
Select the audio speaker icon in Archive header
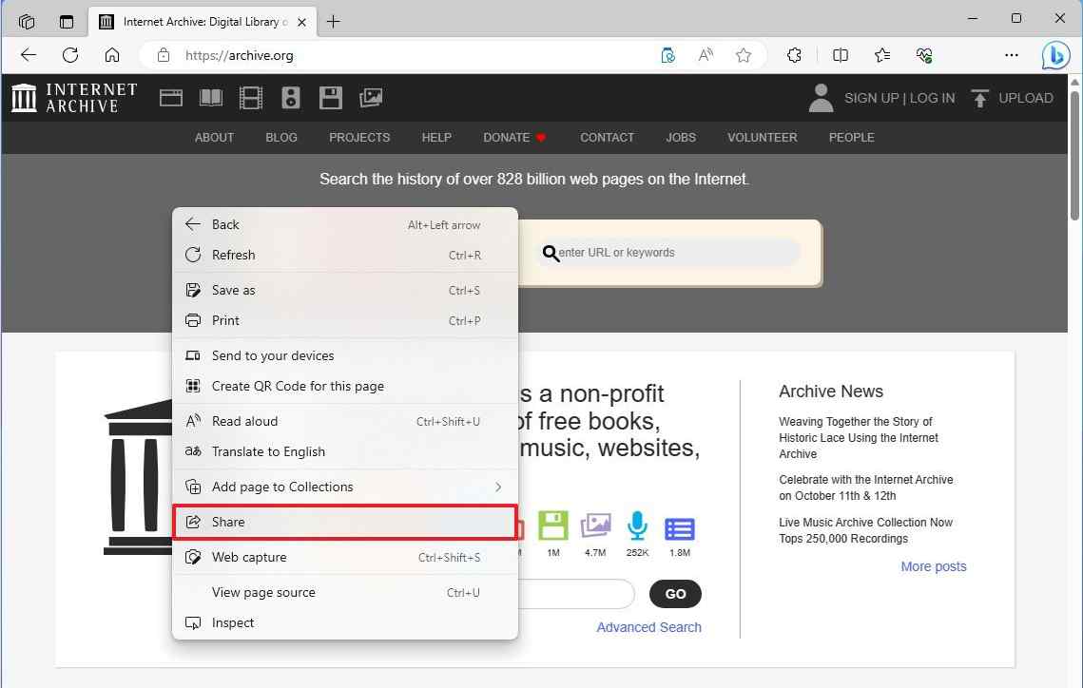[x=291, y=98]
